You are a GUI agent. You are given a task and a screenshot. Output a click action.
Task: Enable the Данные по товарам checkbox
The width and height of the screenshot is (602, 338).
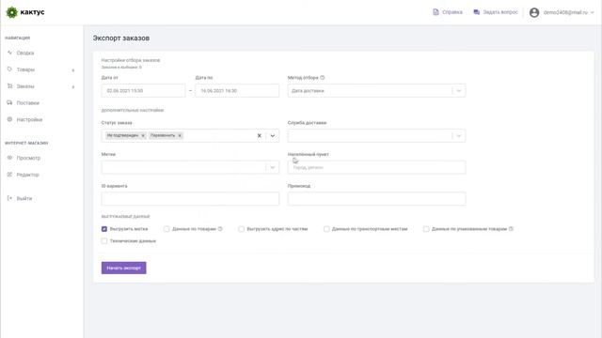click(166, 229)
